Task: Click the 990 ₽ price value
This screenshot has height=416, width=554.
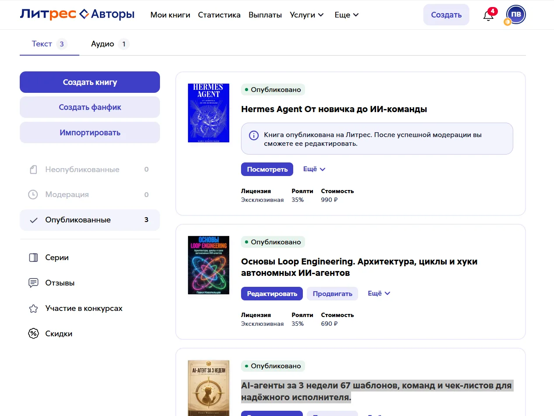Action: (329, 200)
